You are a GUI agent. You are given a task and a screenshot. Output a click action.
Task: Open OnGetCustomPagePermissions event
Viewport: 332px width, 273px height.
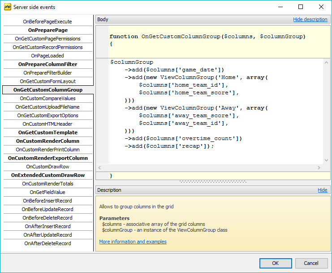tap(47, 39)
